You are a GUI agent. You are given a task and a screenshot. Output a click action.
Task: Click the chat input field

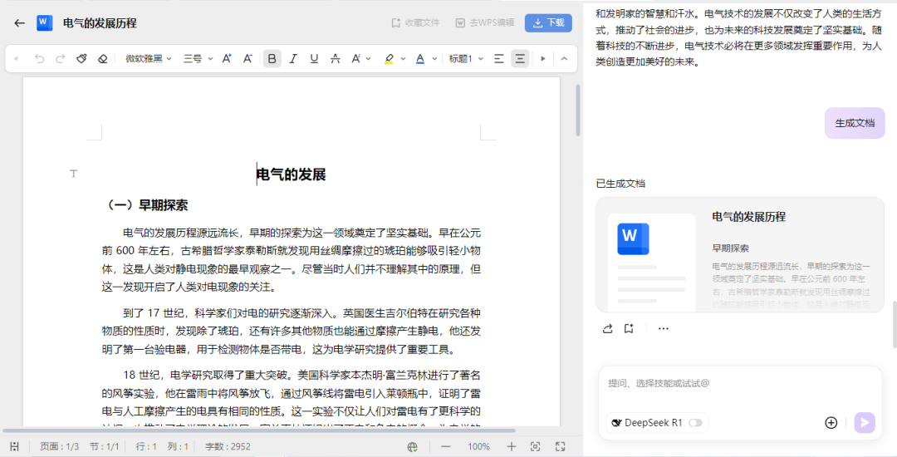click(740, 383)
